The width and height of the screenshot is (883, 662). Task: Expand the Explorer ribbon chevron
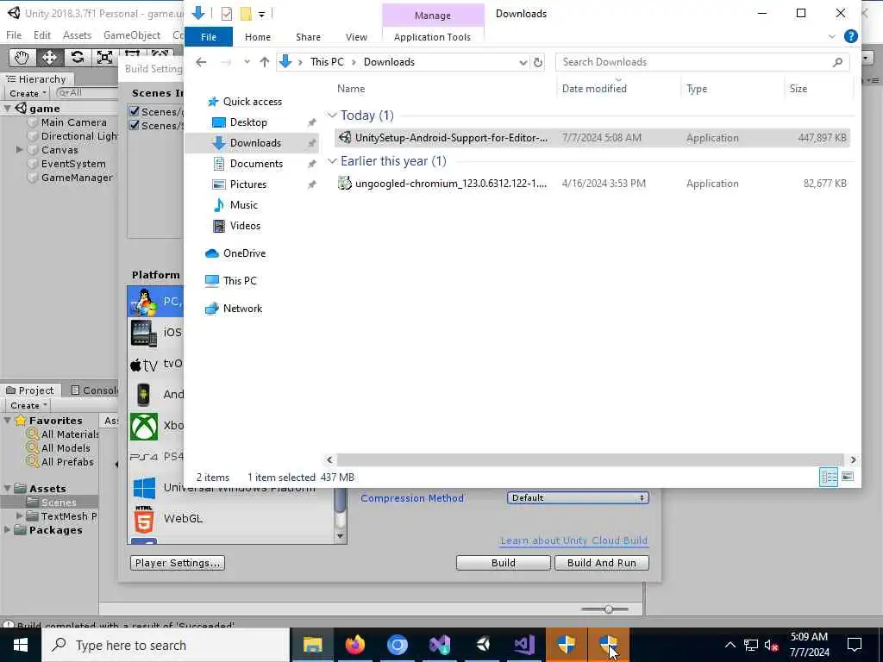(x=832, y=36)
